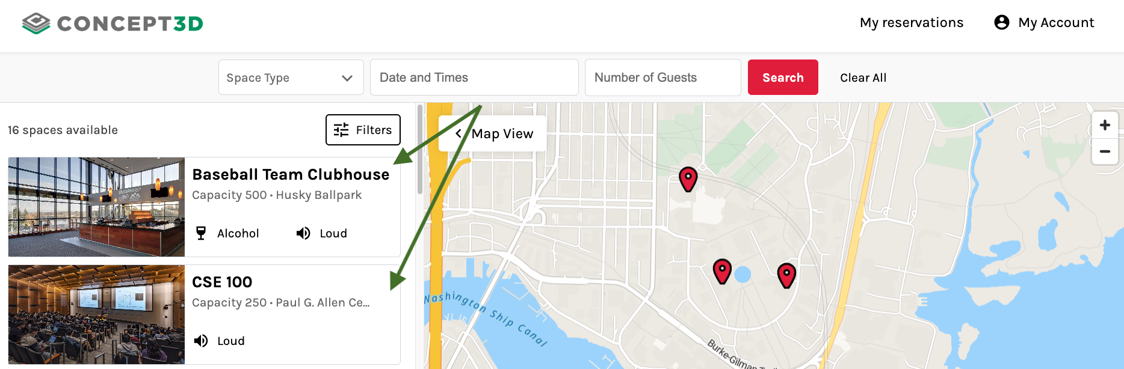Open the Baseball Team Clubhouse photo
Image resolution: width=1124 pixels, height=369 pixels.
(96, 207)
